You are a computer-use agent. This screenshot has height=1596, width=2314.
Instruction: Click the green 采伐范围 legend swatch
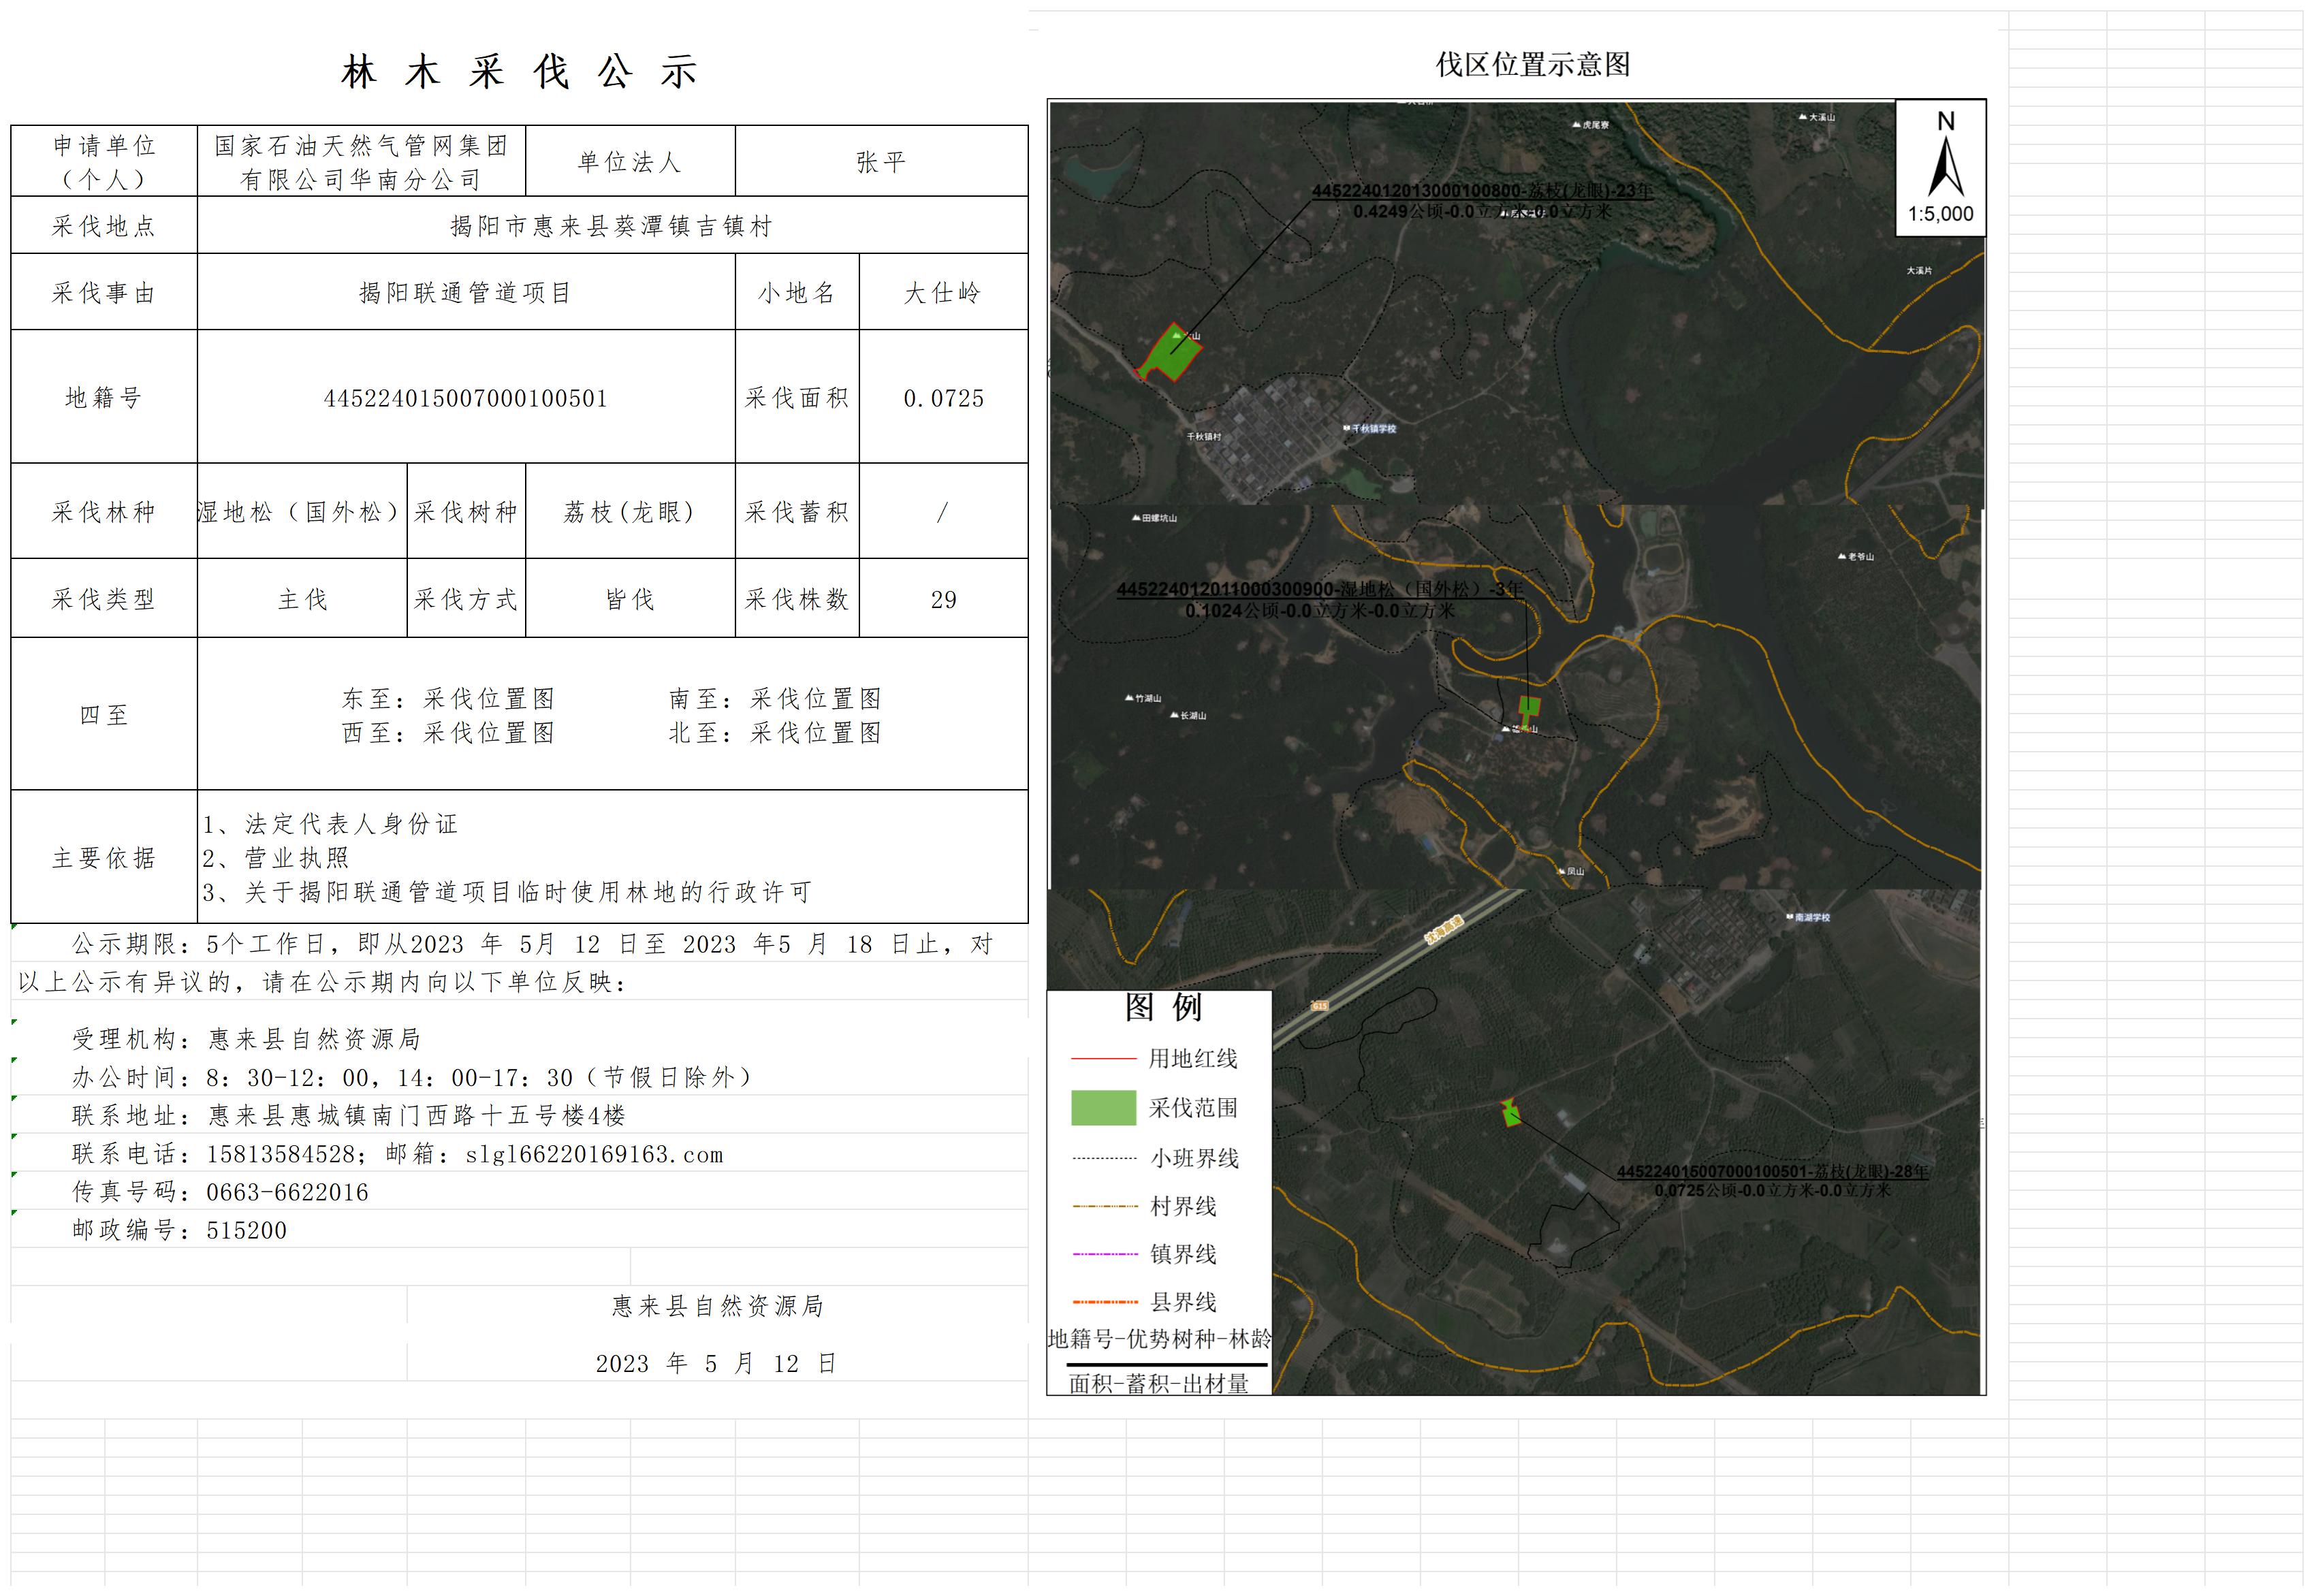(x=1103, y=1108)
